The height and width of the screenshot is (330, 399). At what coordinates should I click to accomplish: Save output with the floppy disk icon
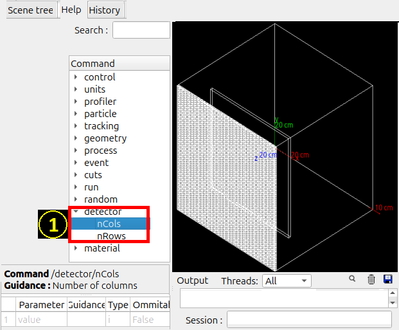click(x=388, y=279)
